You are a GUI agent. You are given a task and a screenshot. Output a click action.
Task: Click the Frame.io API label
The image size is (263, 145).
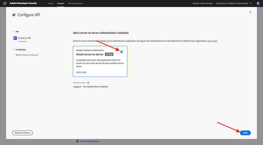pos(25,38)
